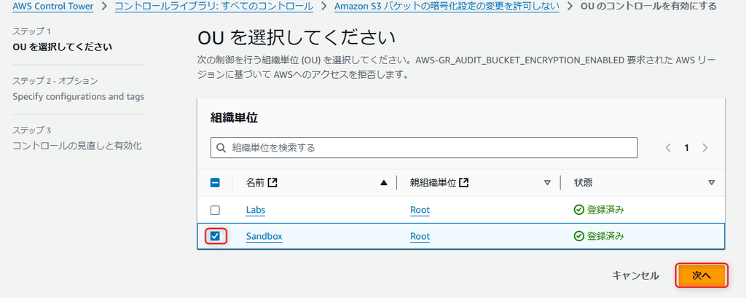Viewport: 746px width, 298px height.
Task: Sort by 状態 column arrow
Action: click(711, 183)
